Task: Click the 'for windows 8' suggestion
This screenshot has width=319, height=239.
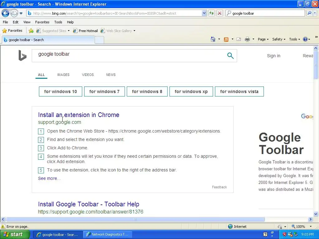Action: (147, 91)
